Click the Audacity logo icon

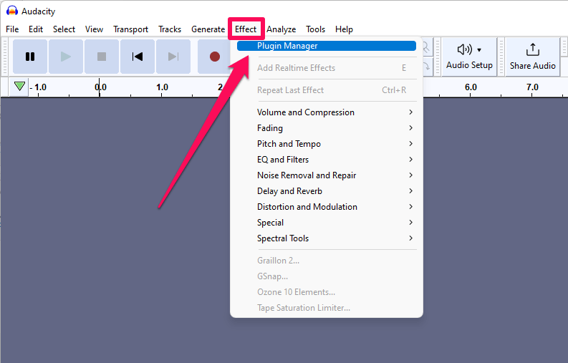[x=12, y=11]
